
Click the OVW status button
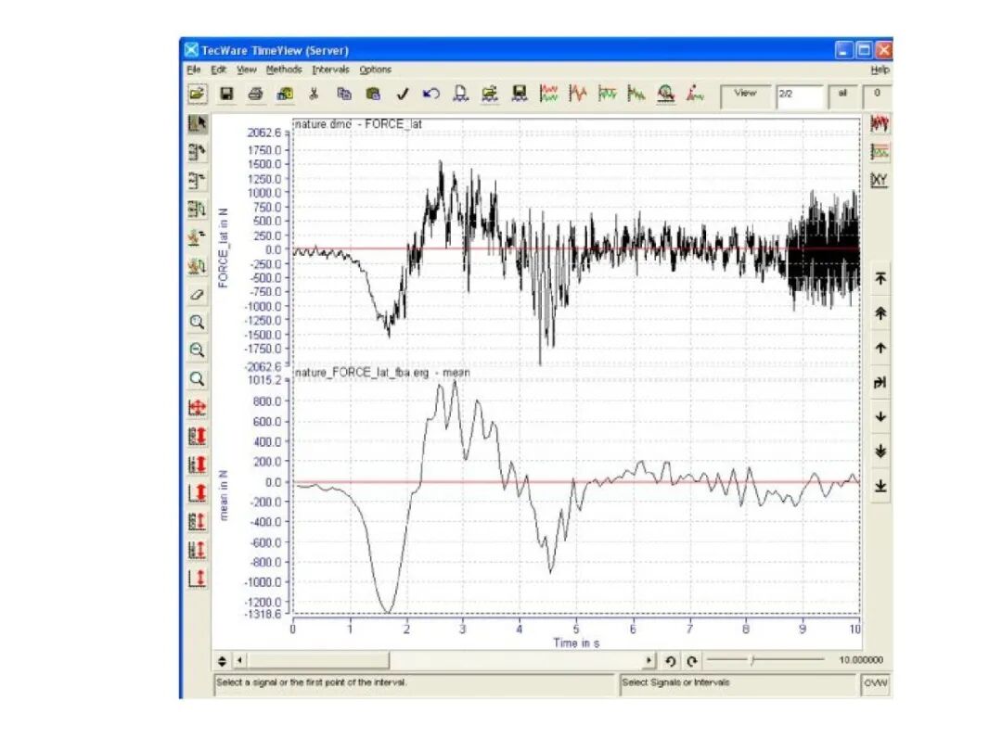point(876,683)
